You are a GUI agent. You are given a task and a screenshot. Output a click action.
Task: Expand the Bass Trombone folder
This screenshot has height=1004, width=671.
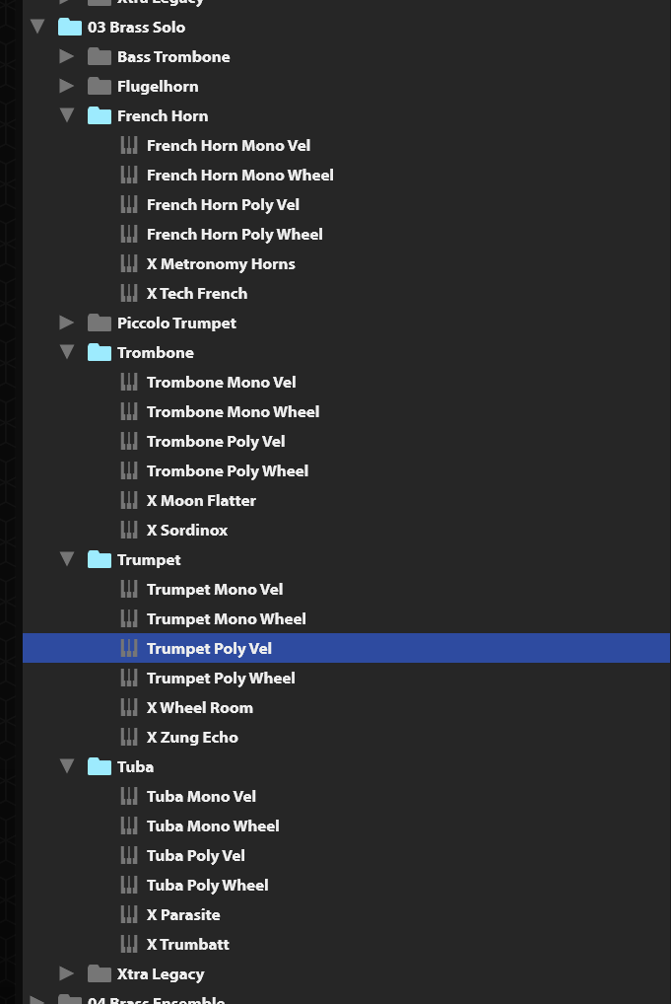pos(67,56)
